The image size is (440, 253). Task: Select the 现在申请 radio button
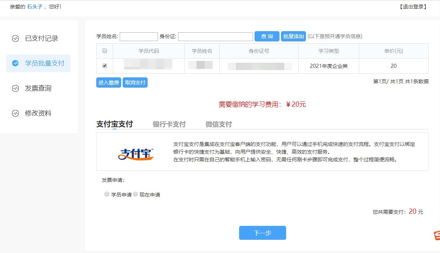pyautogui.click(x=136, y=194)
